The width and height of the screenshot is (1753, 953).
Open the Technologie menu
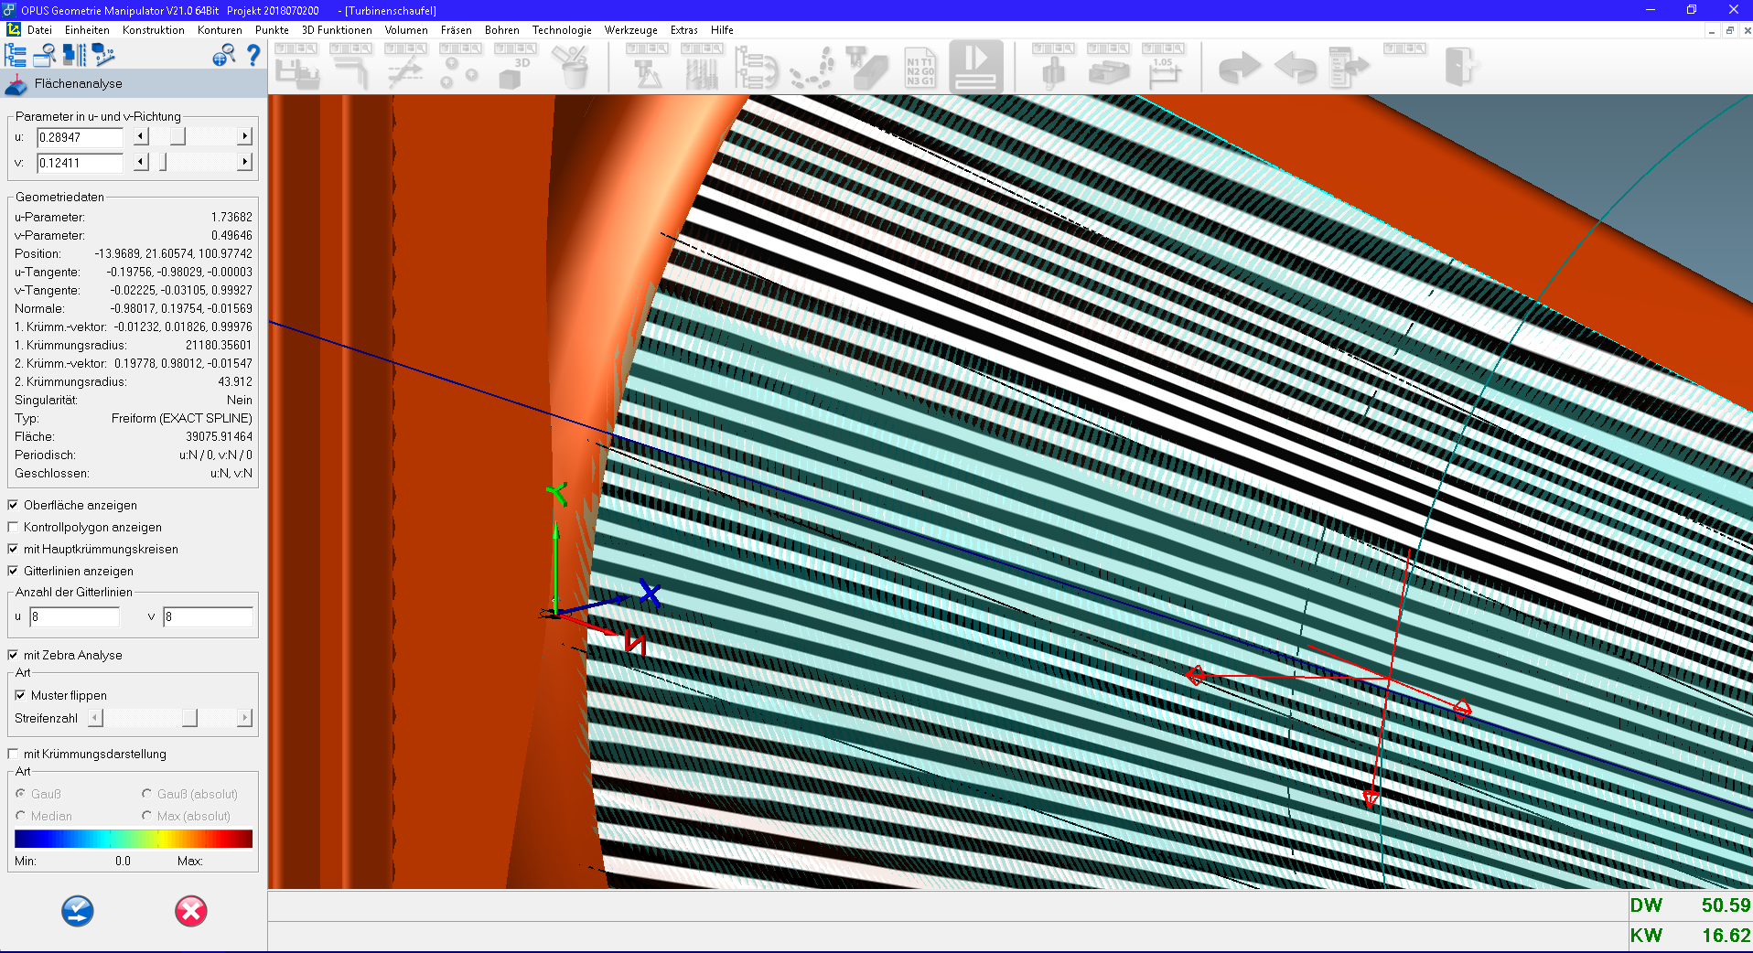pos(562,30)
